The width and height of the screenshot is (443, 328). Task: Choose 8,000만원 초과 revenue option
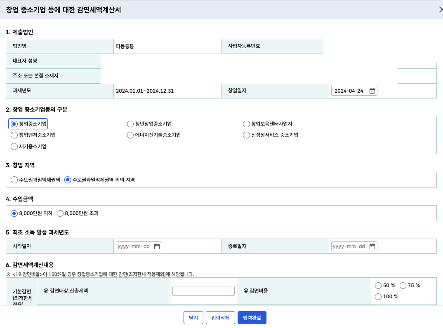pos(60,213)
